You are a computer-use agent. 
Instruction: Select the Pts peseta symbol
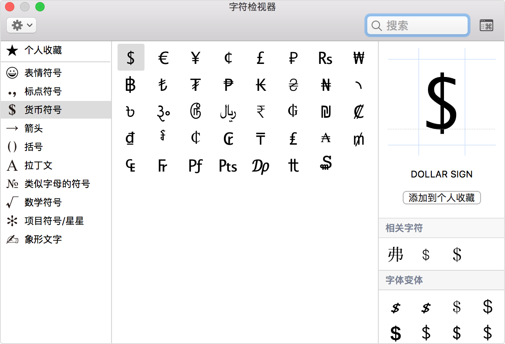[228, 166]
